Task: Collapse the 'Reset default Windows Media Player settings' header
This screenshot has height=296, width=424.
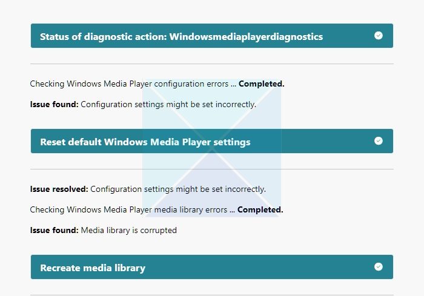Action: 212,141
